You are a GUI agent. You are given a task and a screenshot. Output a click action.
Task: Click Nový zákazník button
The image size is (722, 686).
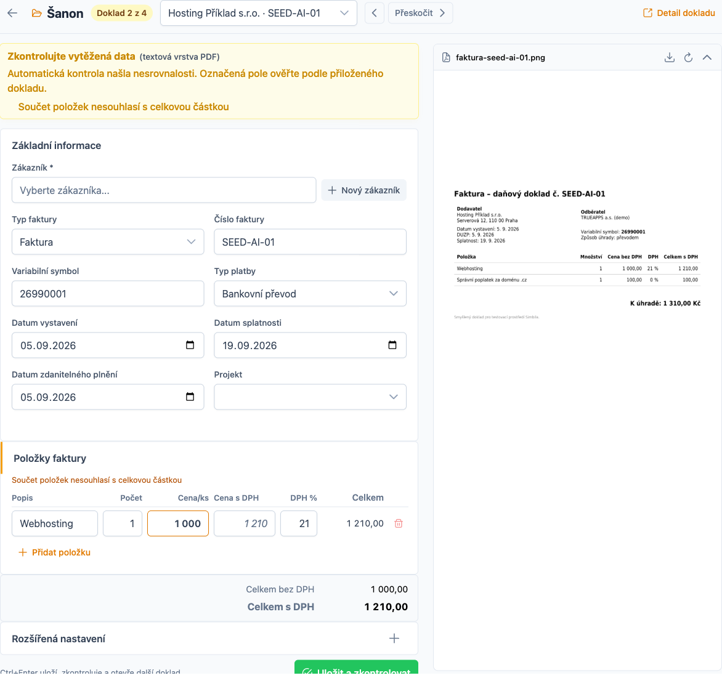(x=363, y=190)
